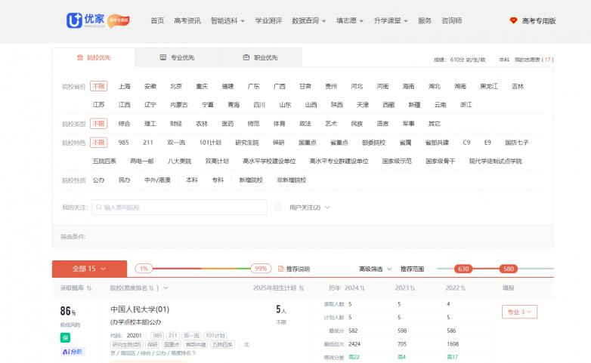Click the 研究生院 tag under 中国人民大学
The image size is (591, 363).
(127, 345)
